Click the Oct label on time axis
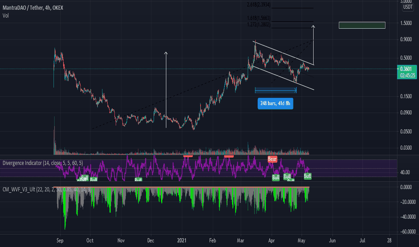Image resolution: width=419 pixels, height=247 pixels. [x=90, y=241]
